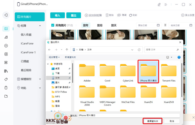195x125 pixels.
Task: Click 添加到相簿 add to album
Action: [x=93, y=15]
